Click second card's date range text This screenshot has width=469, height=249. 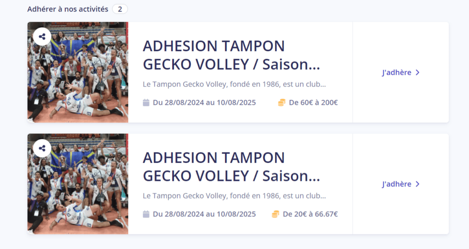point(204,214)
